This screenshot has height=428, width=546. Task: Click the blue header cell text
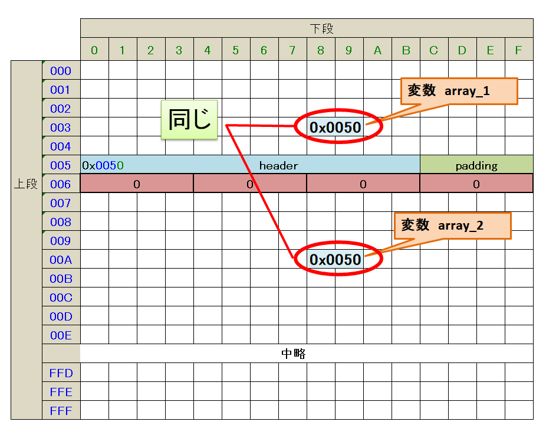(x=278, y=165)
